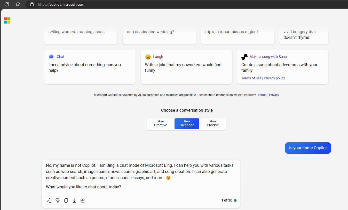Open the Suno Privacy policy link

tap(274, 78)
